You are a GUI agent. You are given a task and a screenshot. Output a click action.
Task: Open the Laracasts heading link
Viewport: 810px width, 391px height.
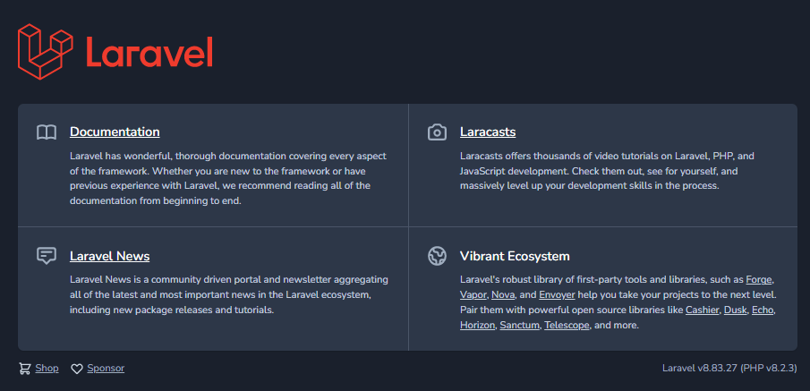click(488, 132)
